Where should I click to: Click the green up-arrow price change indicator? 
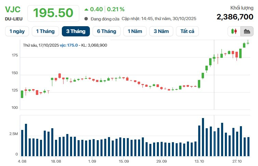(86, 9)
